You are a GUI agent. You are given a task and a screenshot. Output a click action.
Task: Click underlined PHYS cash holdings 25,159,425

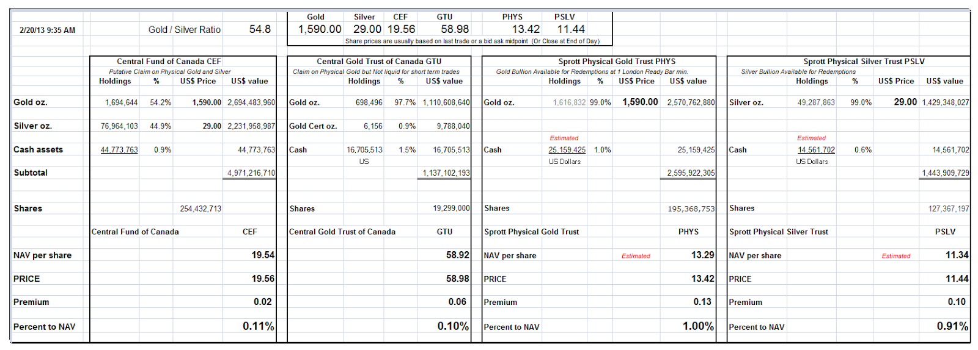[567, 150]
